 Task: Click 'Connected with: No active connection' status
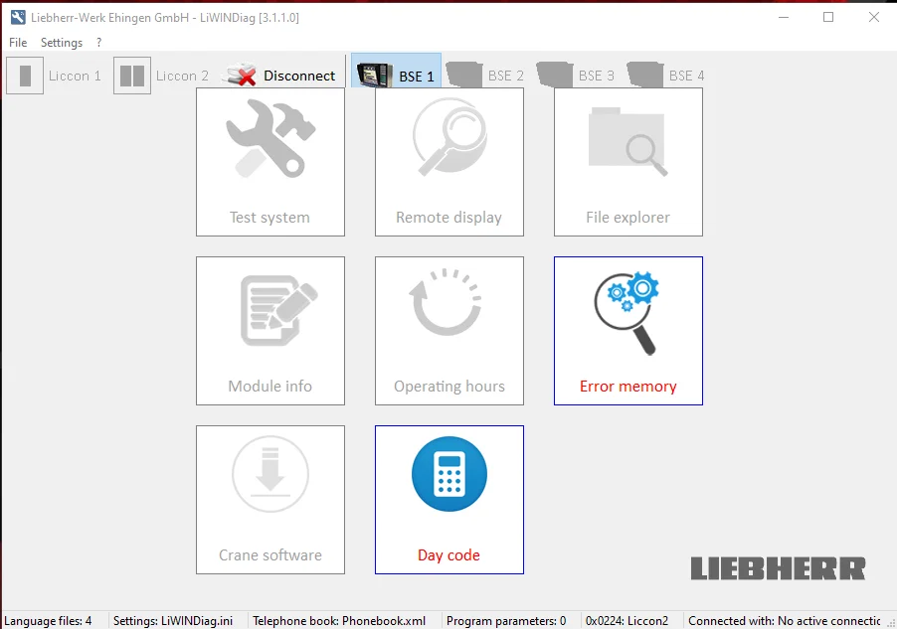pyautogui.click(x=785, y=621)
